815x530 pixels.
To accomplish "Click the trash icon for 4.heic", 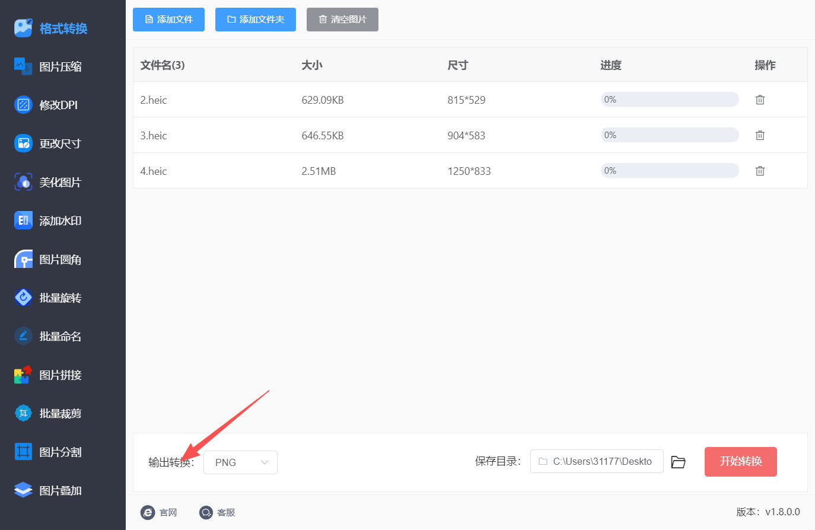I will click(x=760, y=171).
